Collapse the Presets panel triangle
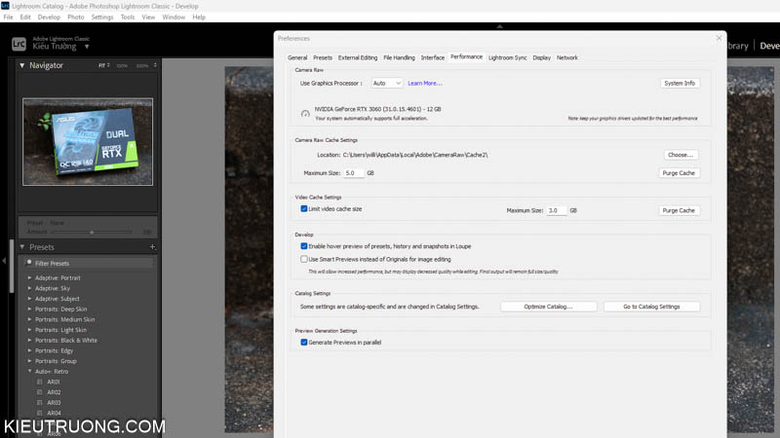The height and width of the screenshot is (438, 780). tap(21, 247)
